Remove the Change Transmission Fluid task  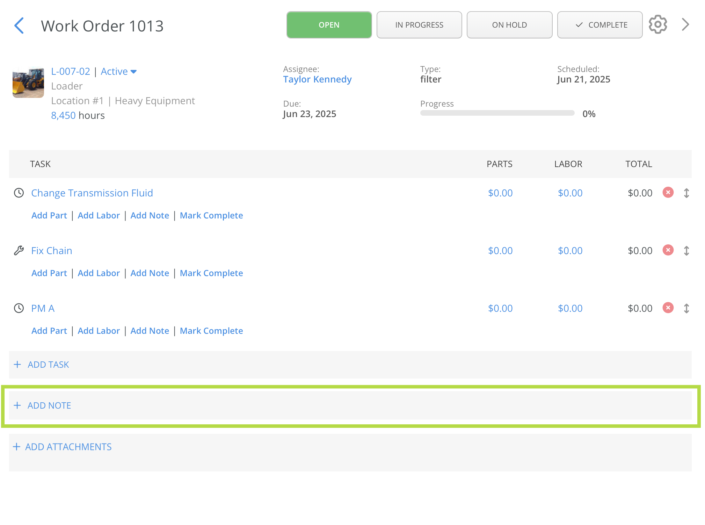pyautogui.click(x=668, y=193)
